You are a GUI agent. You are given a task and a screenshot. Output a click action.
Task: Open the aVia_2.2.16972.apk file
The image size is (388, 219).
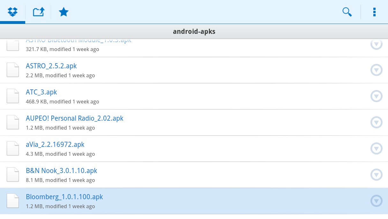(x=194, y=149)
